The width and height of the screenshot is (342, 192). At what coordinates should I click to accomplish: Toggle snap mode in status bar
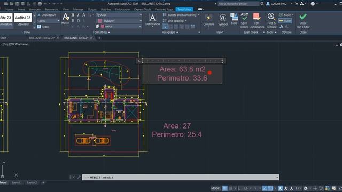pos(230,188)
